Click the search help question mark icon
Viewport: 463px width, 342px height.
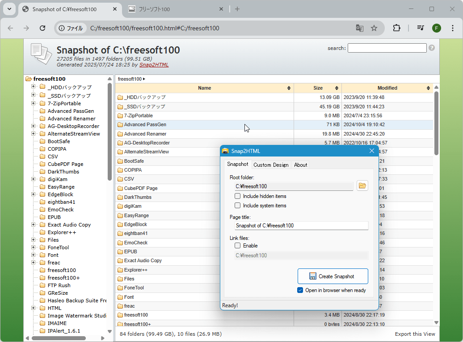click(431, 48)
